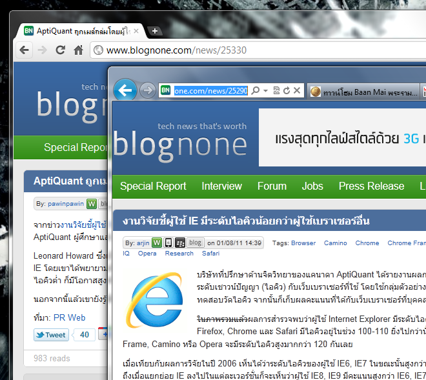Click IE back button
This screenshot has width=426, height=380.
125,90
